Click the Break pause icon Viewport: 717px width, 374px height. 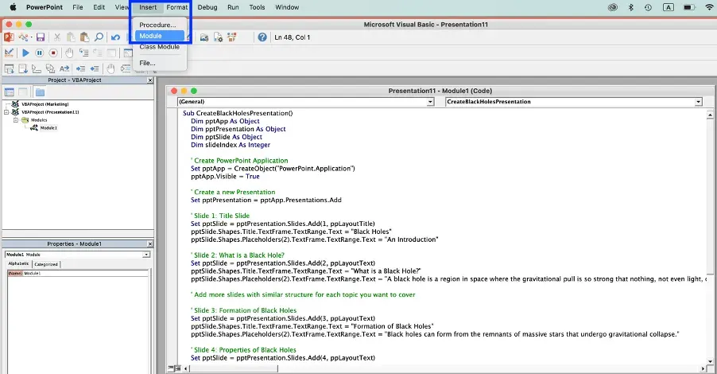(39, 53)
